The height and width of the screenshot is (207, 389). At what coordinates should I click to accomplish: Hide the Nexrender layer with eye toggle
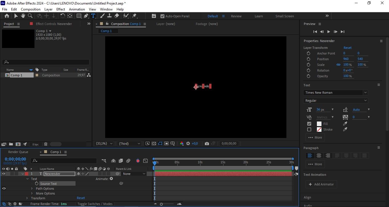tap(4, 174)
